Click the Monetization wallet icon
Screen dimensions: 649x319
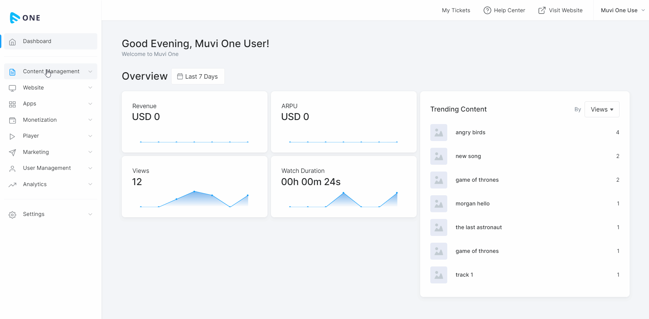13,120
